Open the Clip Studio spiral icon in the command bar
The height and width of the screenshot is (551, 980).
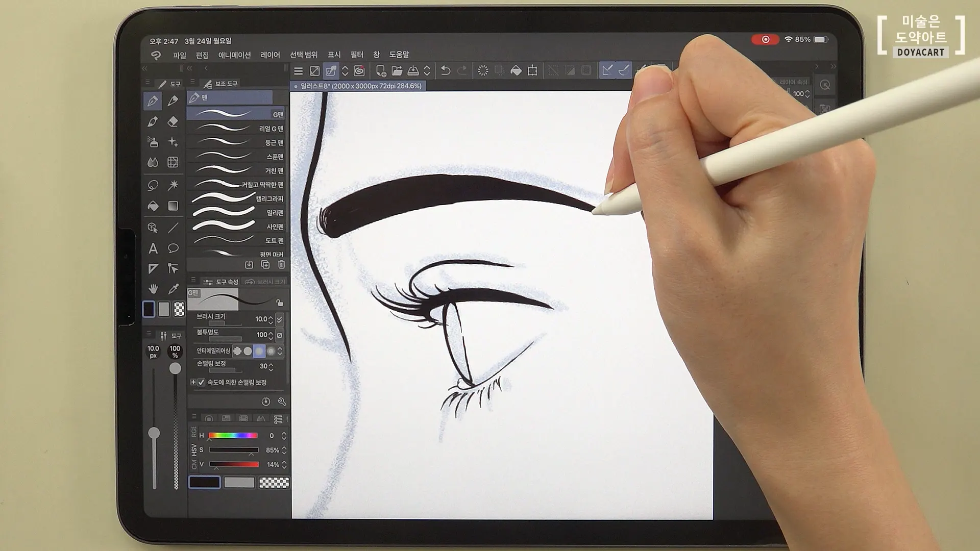point(359,70)
